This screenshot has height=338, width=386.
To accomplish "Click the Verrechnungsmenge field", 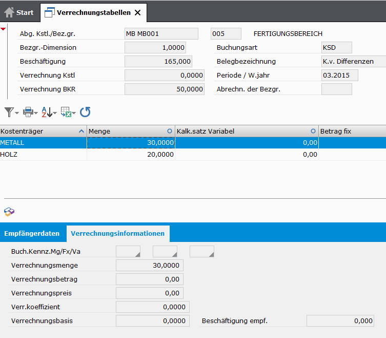I will click(x=149, y=265).
